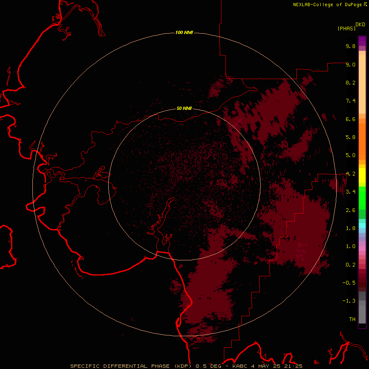This screenshot has width=369, height=369.
Task: Click the 8.2 value on the color scale
Action: (351, 82)
